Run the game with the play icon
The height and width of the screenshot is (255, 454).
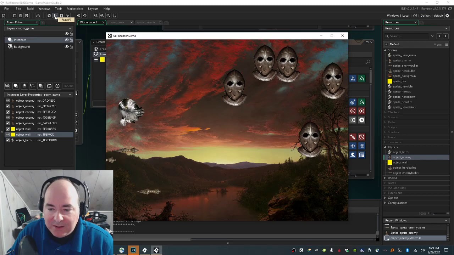[x=55, y=16]
